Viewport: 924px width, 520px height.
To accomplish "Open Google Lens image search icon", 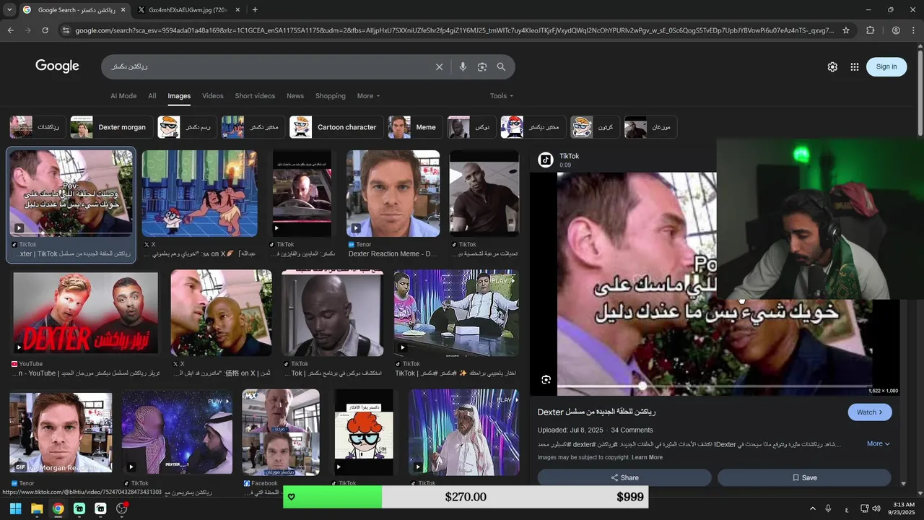I will [482, 66].
